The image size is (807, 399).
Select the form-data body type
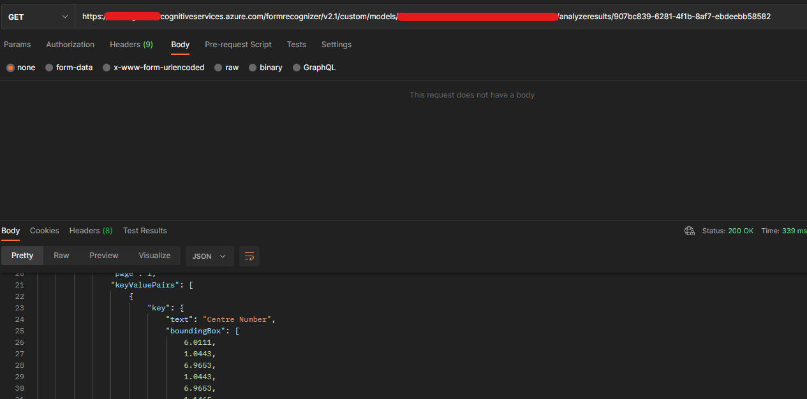(69, 68)
